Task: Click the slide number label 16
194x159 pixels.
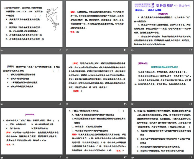Action: 60,157
